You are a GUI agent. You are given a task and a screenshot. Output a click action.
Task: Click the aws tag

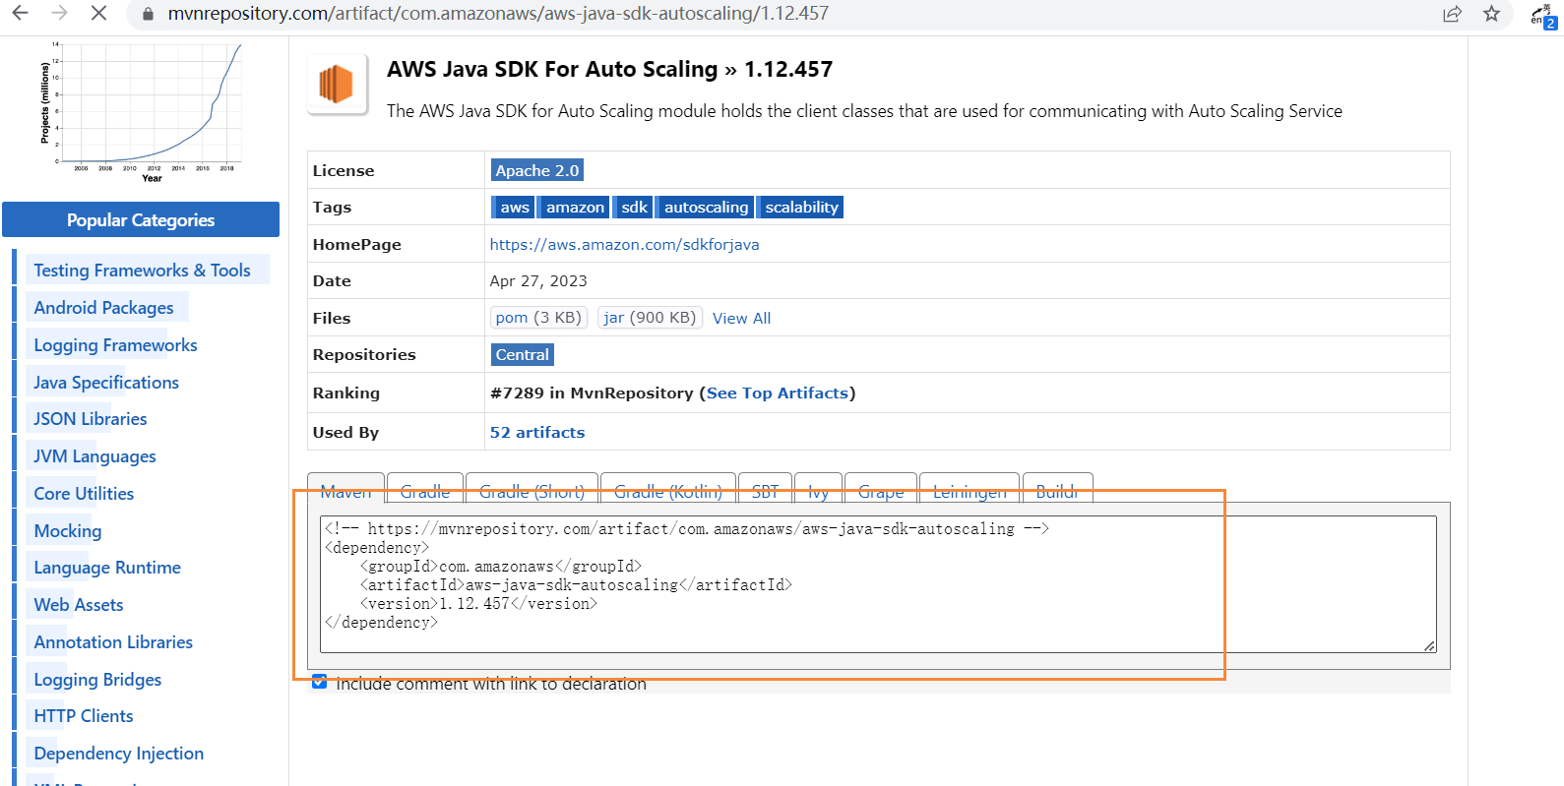click(x=514, y=207)
